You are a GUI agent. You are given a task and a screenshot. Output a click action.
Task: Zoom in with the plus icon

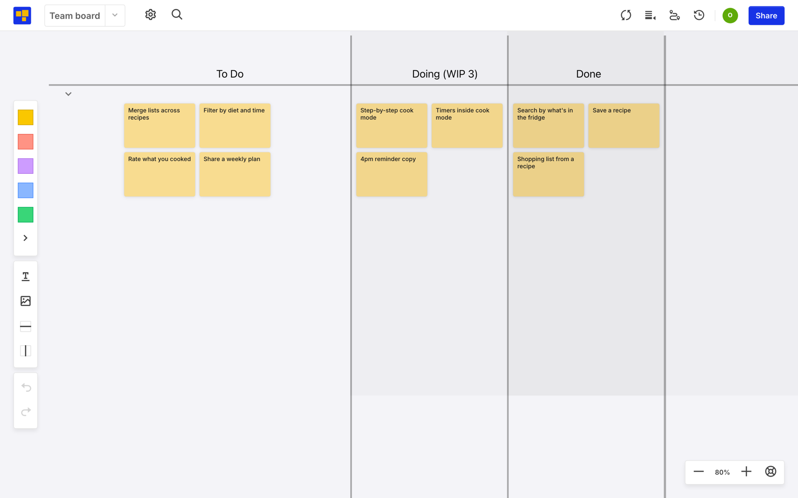746,472
